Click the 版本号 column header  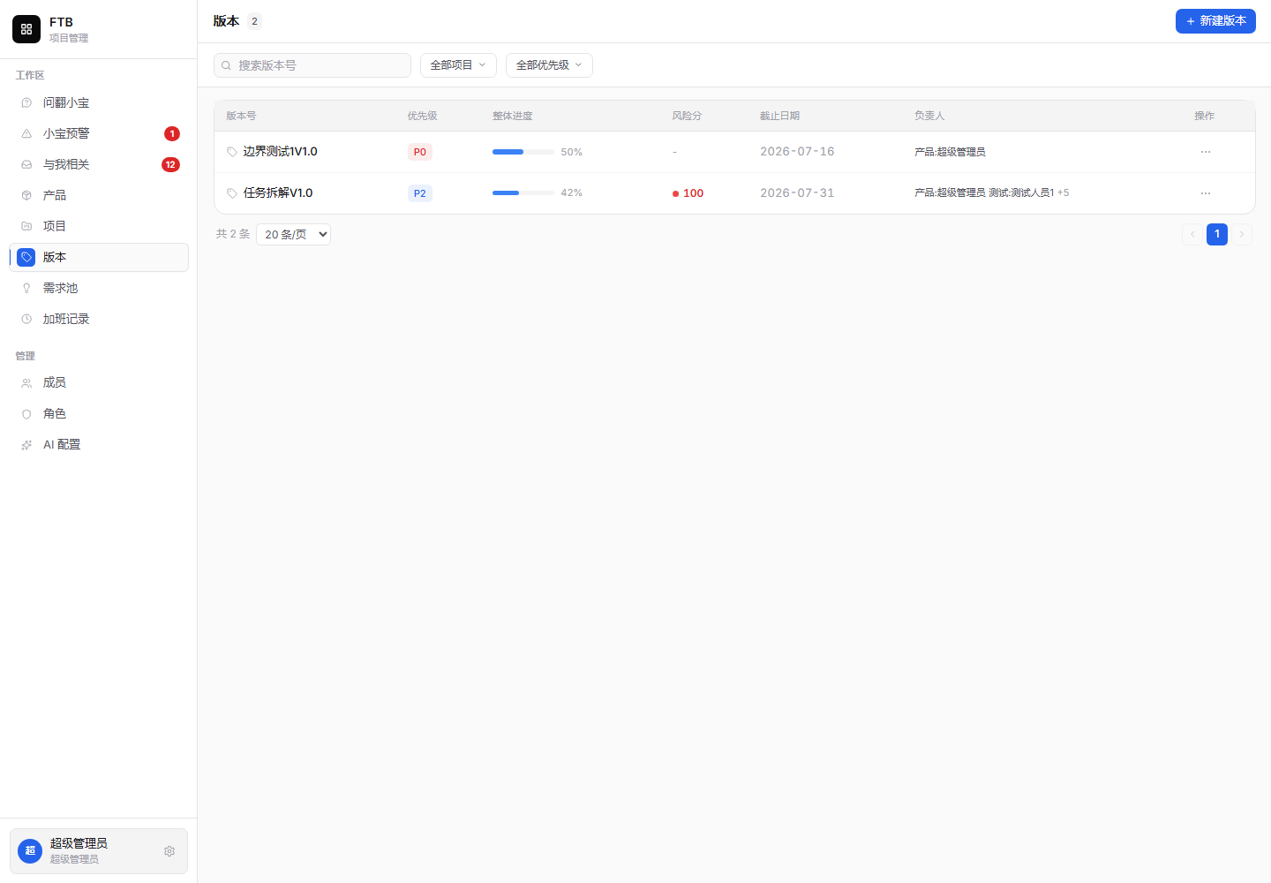tap(241, 117)
